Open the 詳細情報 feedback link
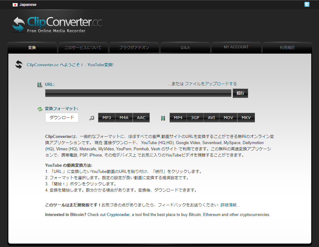Screen dimensions: 319x247 (230, 205)
